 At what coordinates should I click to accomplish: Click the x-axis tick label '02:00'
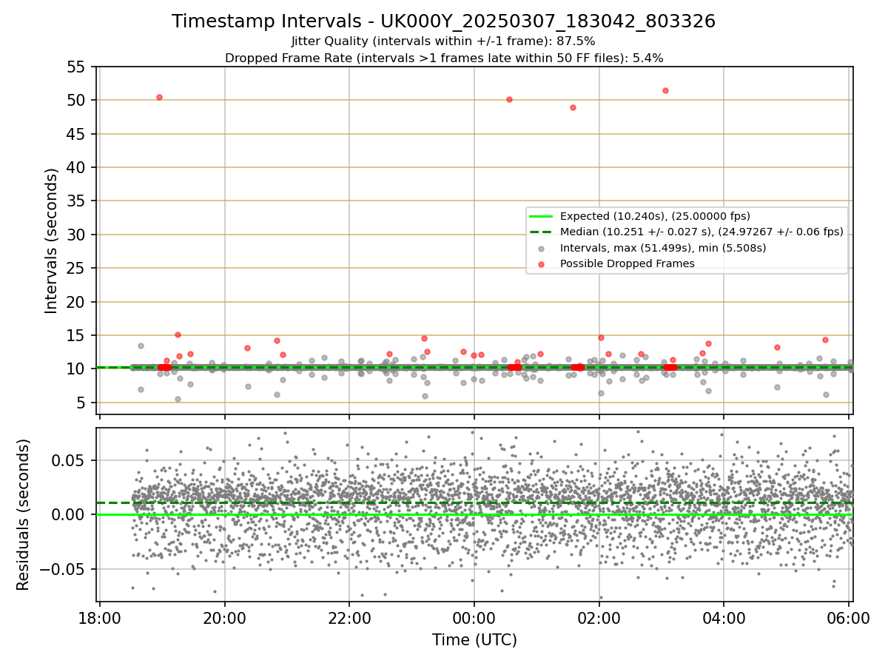(x=599, y=618)
